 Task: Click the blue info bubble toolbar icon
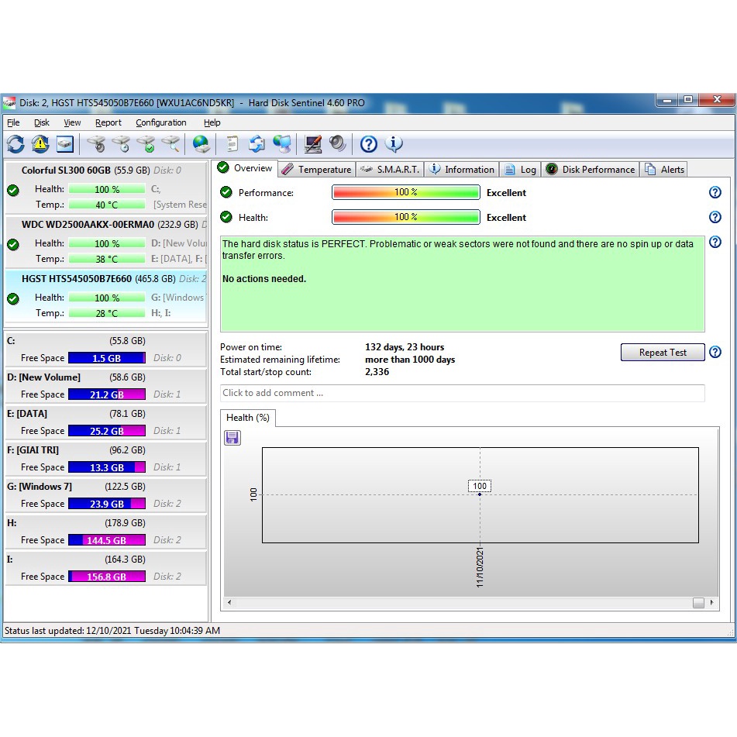point(394,144)
